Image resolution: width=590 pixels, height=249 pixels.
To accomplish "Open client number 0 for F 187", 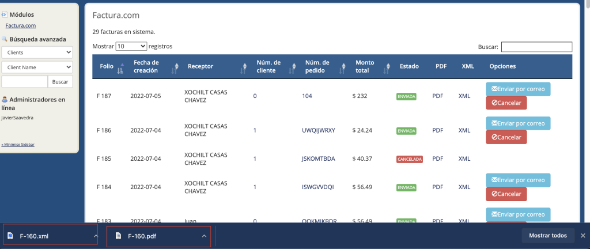I will coord(255,96).
